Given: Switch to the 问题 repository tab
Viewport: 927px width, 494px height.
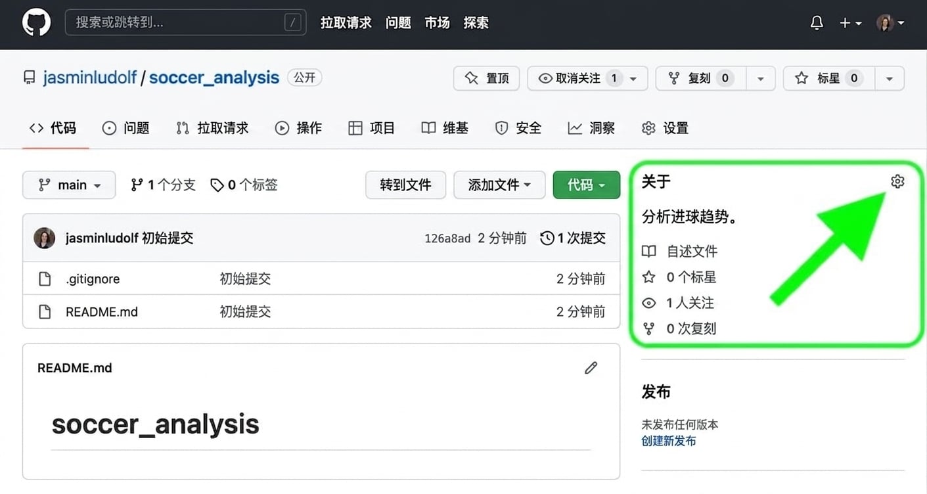Looking at the screenshot, I should (126, 128).
